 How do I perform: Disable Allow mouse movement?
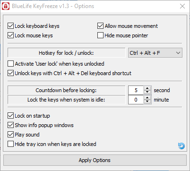pyautogui.click(x=100, y=26)
